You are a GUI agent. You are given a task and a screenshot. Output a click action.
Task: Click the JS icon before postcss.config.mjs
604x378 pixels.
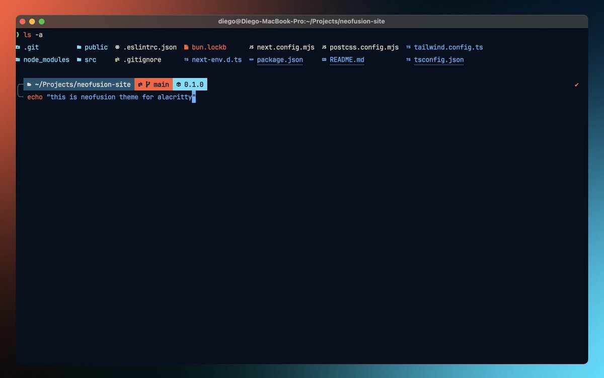coord(324,47)
